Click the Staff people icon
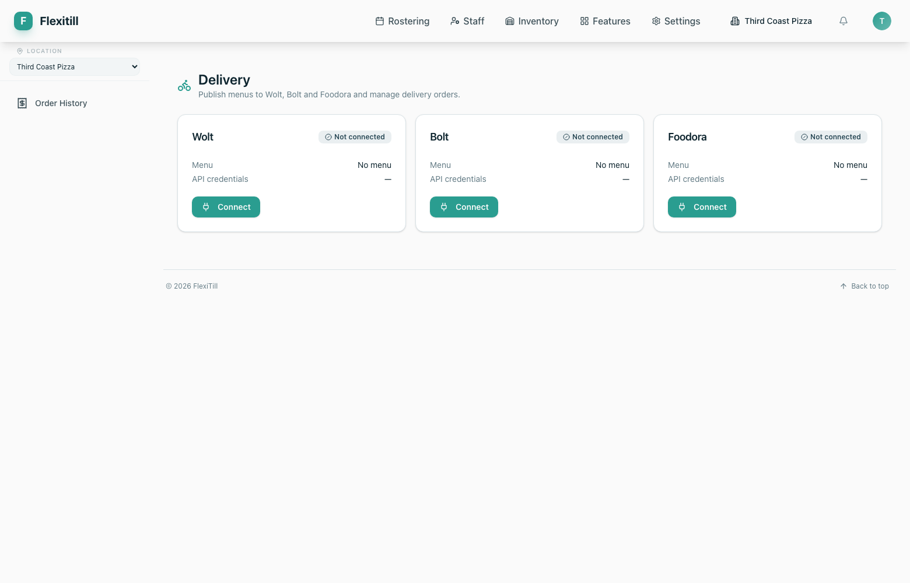 [x=455, y=21]
